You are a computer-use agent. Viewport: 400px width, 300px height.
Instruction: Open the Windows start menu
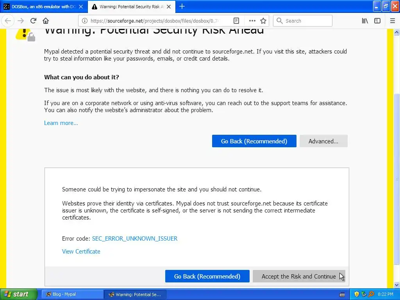(19, 295)
